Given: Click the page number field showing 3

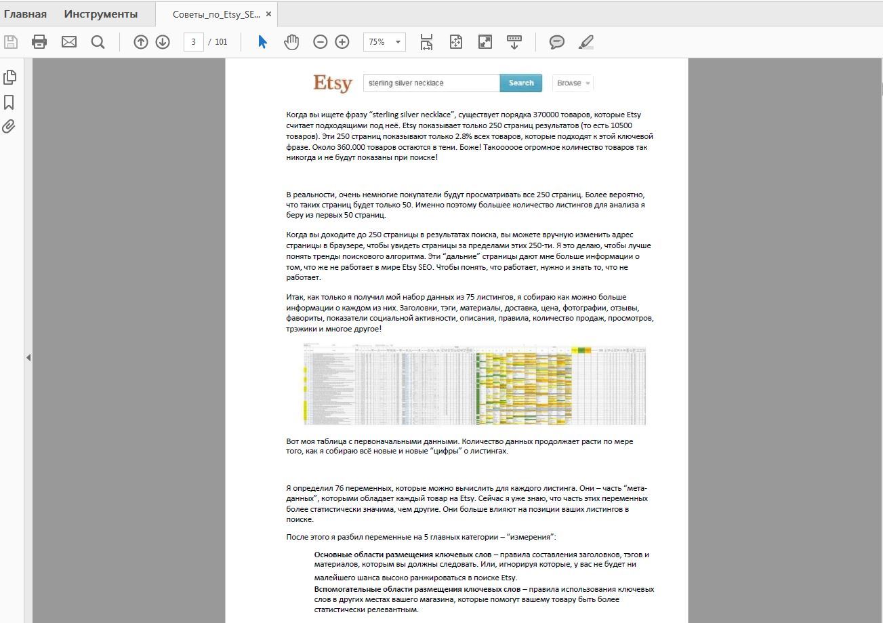Looking at the screenshot, I should (194, 42).
